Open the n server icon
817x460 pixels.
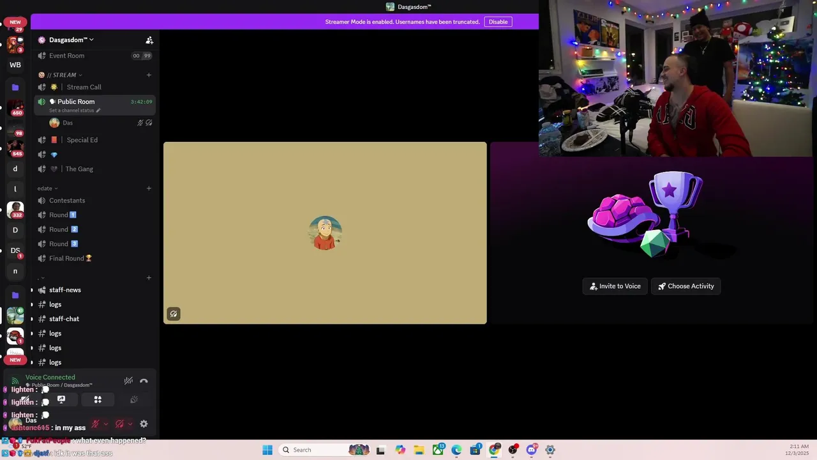click(x=15, y=271)
